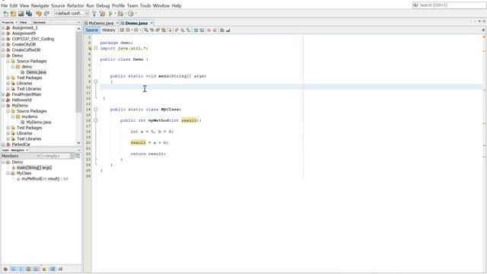Toggle Rectangular Selection in editor toolbar
The height and width of the screenshot is (274, 487).
coord(170,30)
